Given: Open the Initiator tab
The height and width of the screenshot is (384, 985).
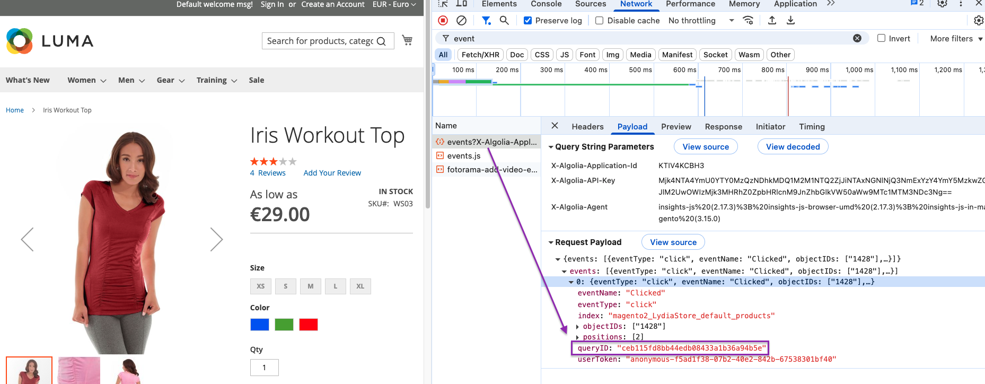Looking at the screenshot, I should pyautogui.click(x=770, y=127).
